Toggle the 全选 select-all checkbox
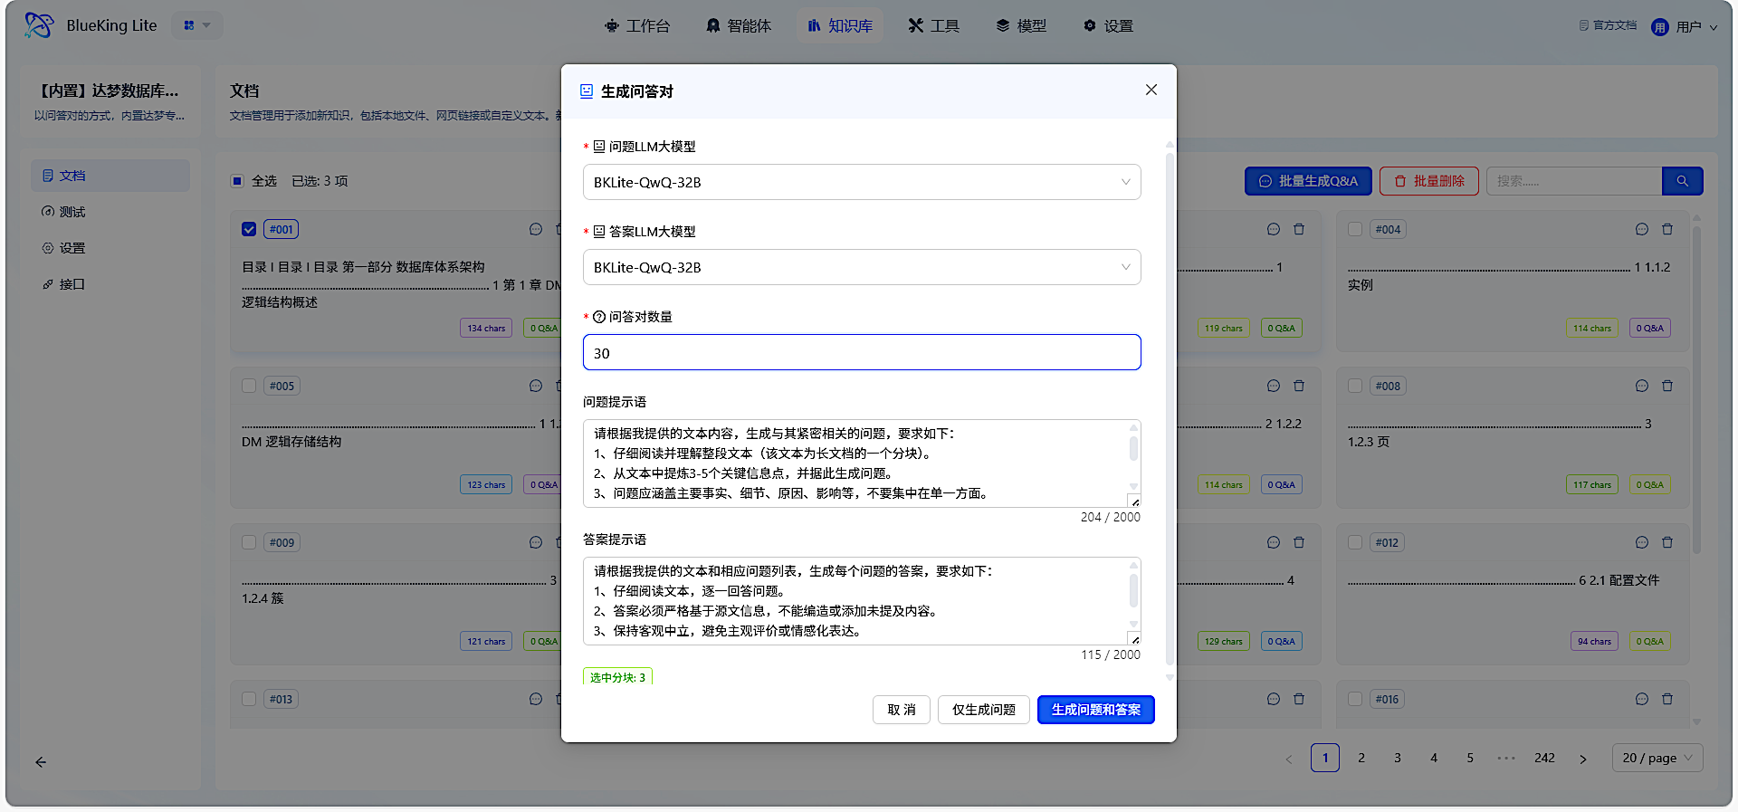 [x=237, y=181]
